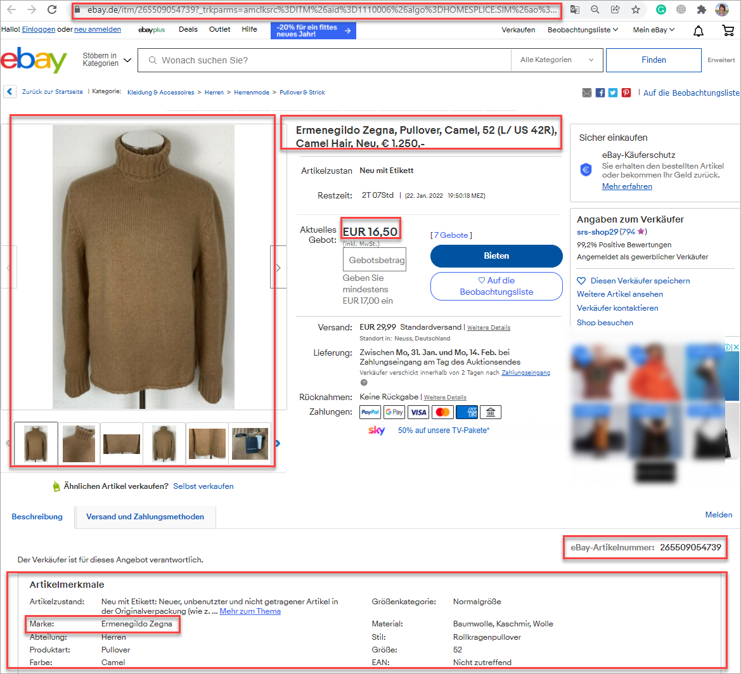Viewport: 741px width, 674px height.
Task: Click the Melden link
Action: point(719,515)
